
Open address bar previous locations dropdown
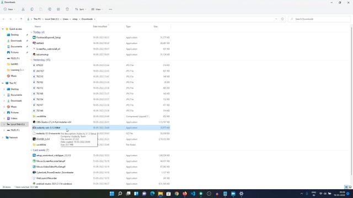(x=276, y=19)
